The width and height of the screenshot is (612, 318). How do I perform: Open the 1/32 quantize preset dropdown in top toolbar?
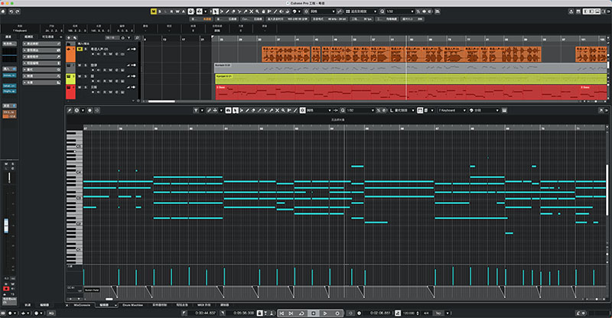(399, 11)
